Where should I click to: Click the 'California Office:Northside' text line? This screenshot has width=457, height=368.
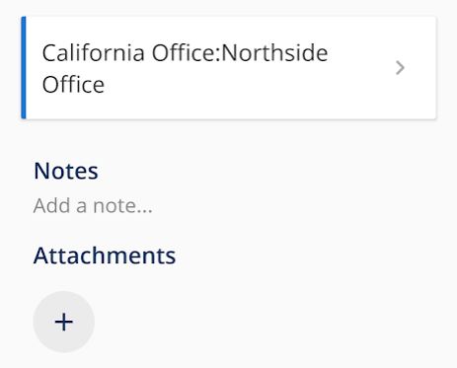click(x=185, y=52)
